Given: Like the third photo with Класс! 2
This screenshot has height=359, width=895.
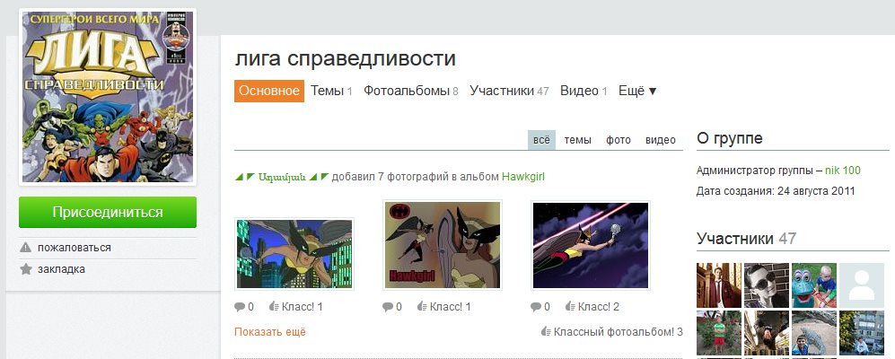Looking at the screenshot, I should [x=592, y=307].
